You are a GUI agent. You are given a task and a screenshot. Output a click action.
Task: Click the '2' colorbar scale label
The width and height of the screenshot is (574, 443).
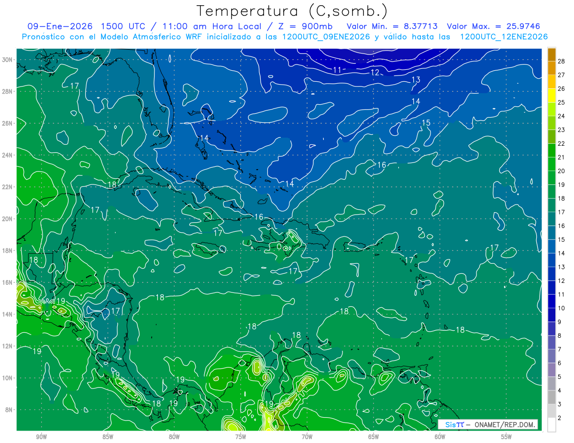(560, 418)
